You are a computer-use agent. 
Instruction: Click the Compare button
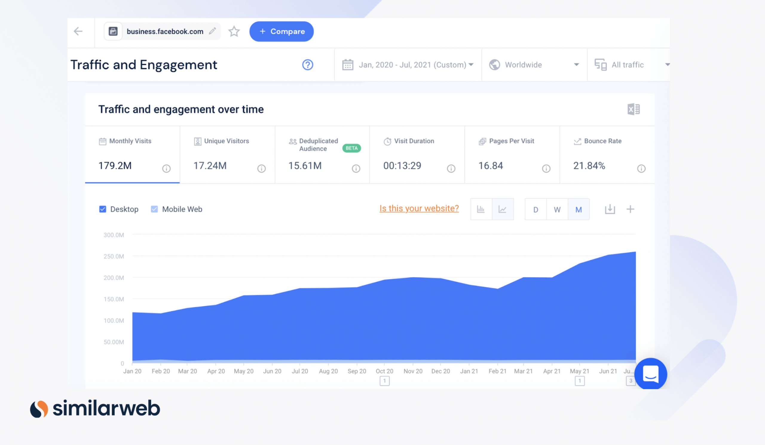click(x=281, y=31)
